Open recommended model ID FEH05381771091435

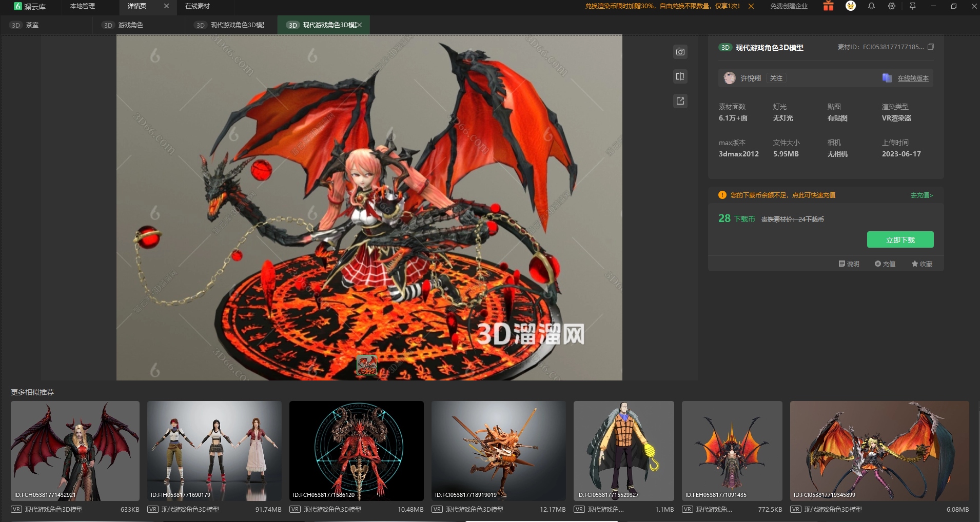click(x=732, y=451)
